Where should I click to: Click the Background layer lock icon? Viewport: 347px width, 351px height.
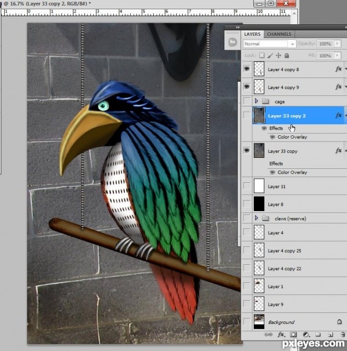click(339, 322)
